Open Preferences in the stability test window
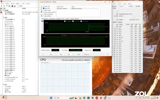Image resolution: width=160 pixels, height=100 pixels. tap(86, 54)
